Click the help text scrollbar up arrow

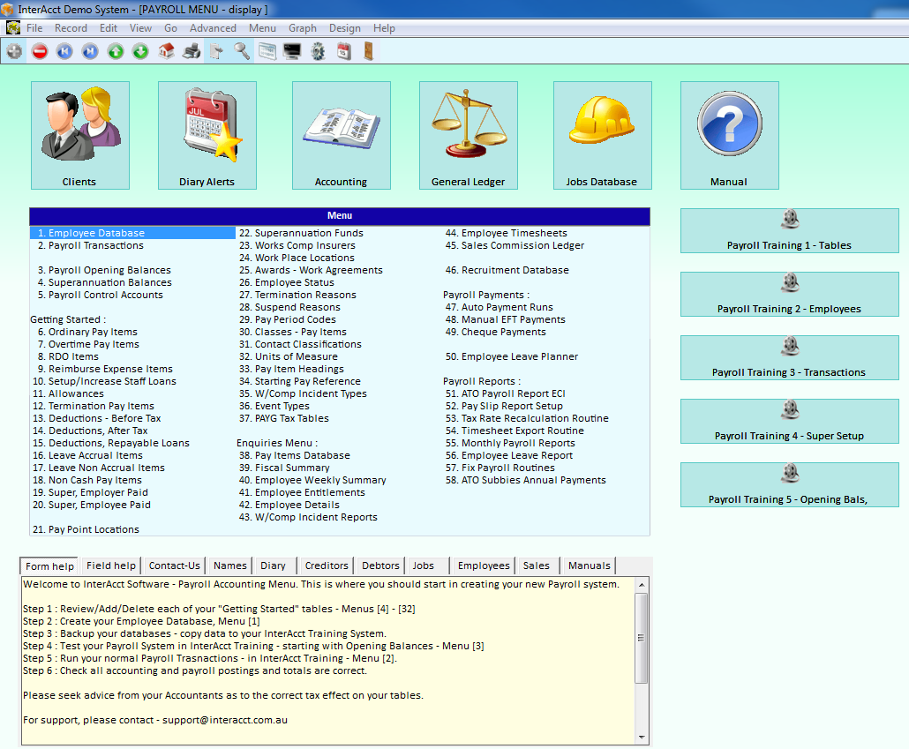coord(642,584)
